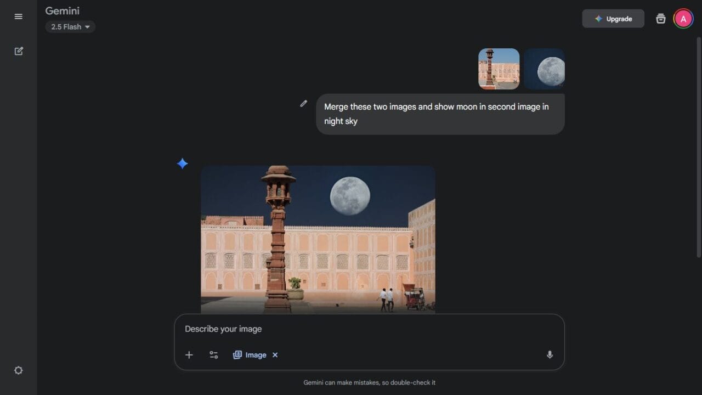Click the edit prompt pencil icon
Screen dimensions: 702x395
303,103
